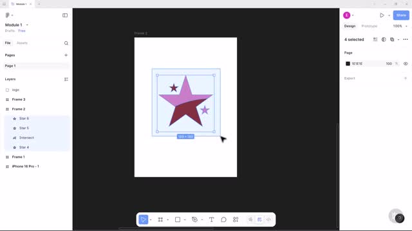Add a new page with plus icon
The image size is (412, 231).
tap(66, 55)
